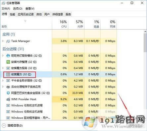Expand the 千牛安全助手服务 process row
147x131 pixels.
(3, 81)
